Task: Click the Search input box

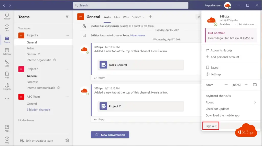Action: 130,5
